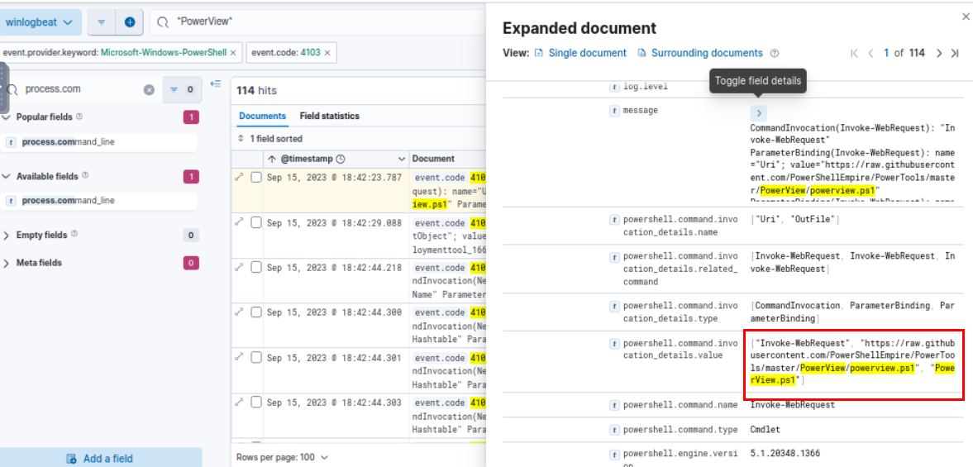Remove the event.code: 4103 filter
The height and width of the screenshot is (467, 973).
[327, 53]
